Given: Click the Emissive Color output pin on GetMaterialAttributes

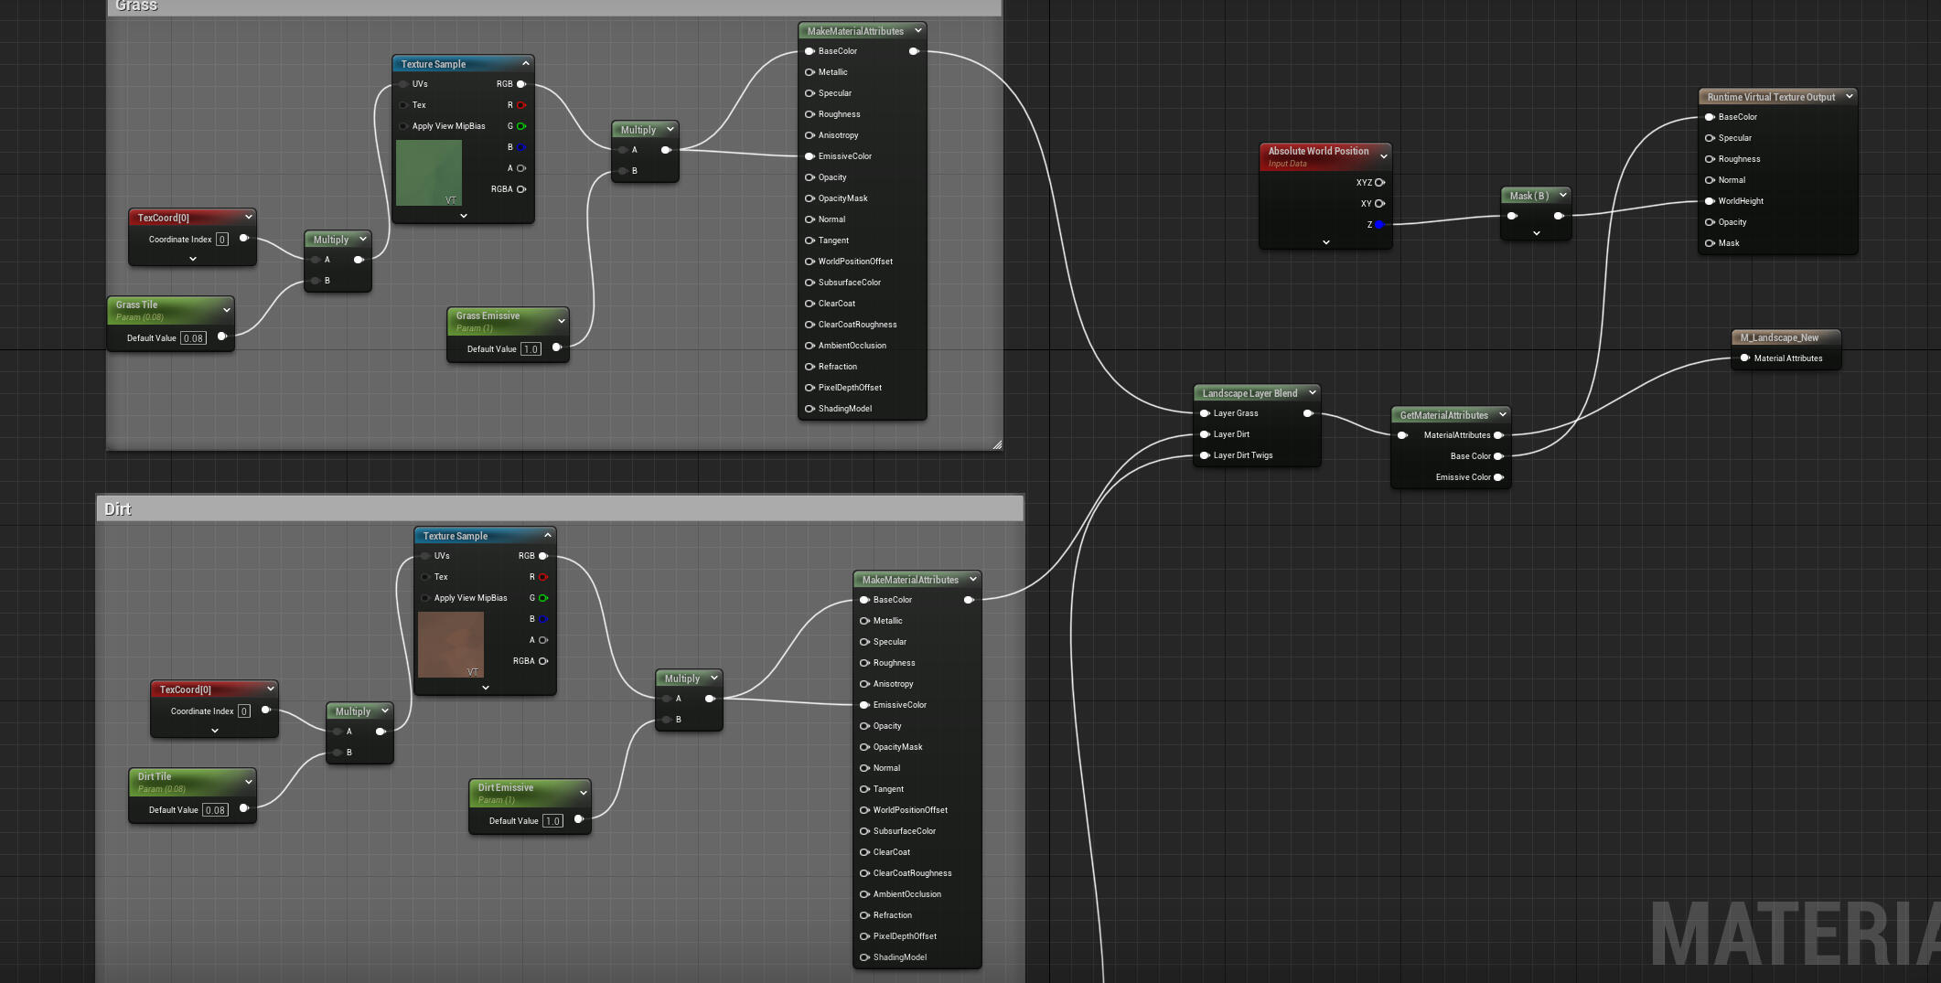Looking at the screenshot, I should (x=1498, y=477).
